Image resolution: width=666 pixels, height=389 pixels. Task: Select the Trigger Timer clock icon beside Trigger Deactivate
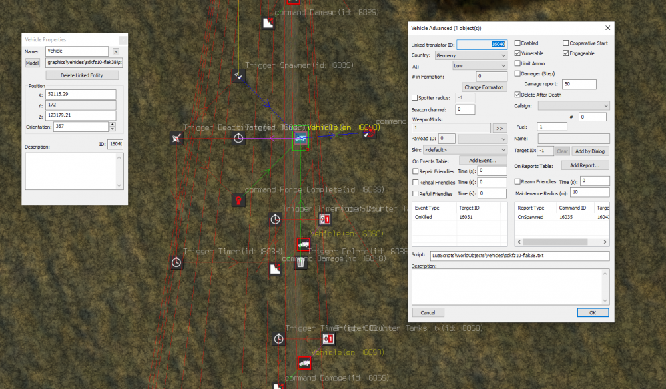pyautogui.click(x=238, y=138)
